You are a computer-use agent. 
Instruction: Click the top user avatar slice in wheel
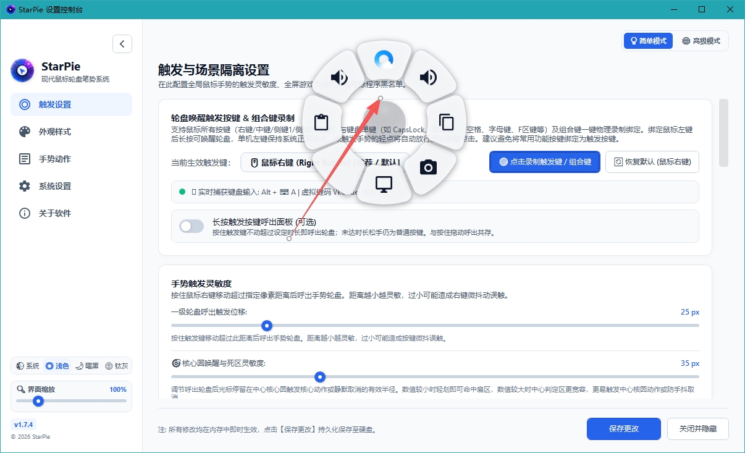click(384, 59)
